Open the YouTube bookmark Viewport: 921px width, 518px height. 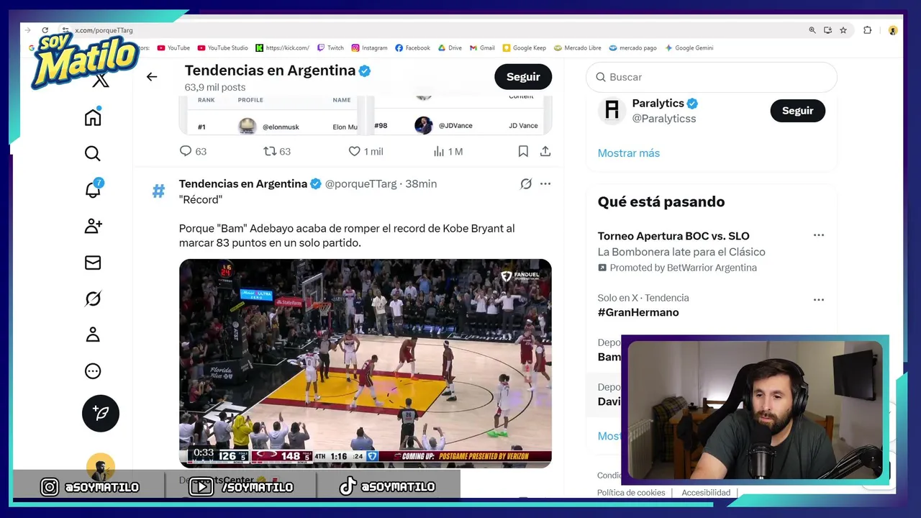(x=173, y=48)
